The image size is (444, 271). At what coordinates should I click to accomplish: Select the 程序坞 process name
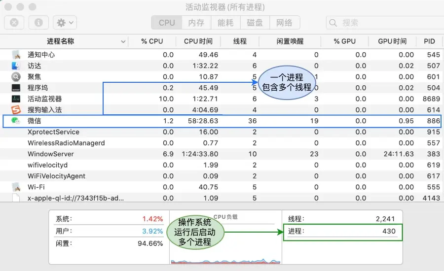point(37,88)
